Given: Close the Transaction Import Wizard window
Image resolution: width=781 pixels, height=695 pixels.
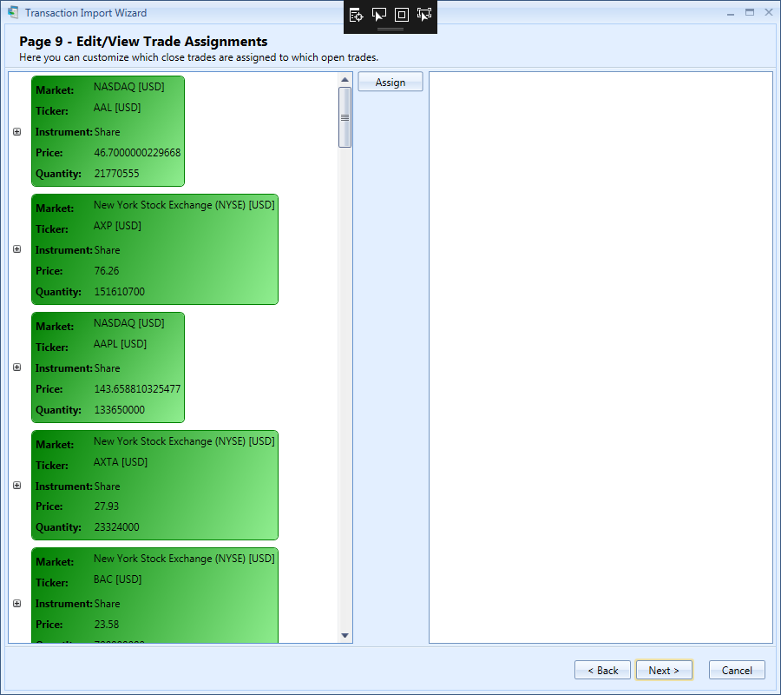Looking at the screenshot, I should point(769,12).
